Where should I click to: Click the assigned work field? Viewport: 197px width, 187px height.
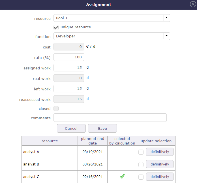(69, 68)
